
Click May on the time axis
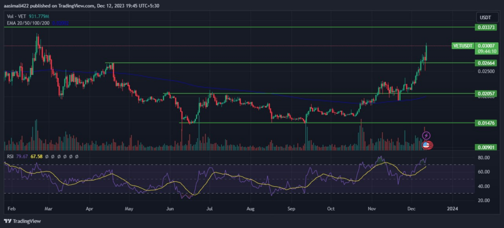click(129, 208)
